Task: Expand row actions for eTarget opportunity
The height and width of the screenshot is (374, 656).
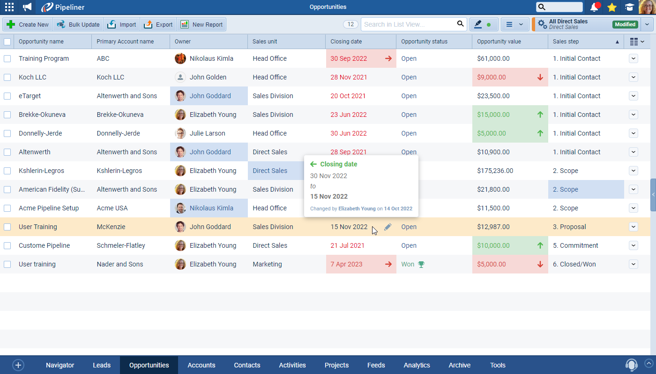Action: pos(633,96)
